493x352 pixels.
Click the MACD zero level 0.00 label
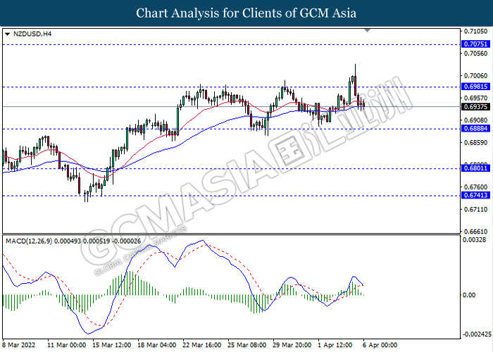point(470,295)
